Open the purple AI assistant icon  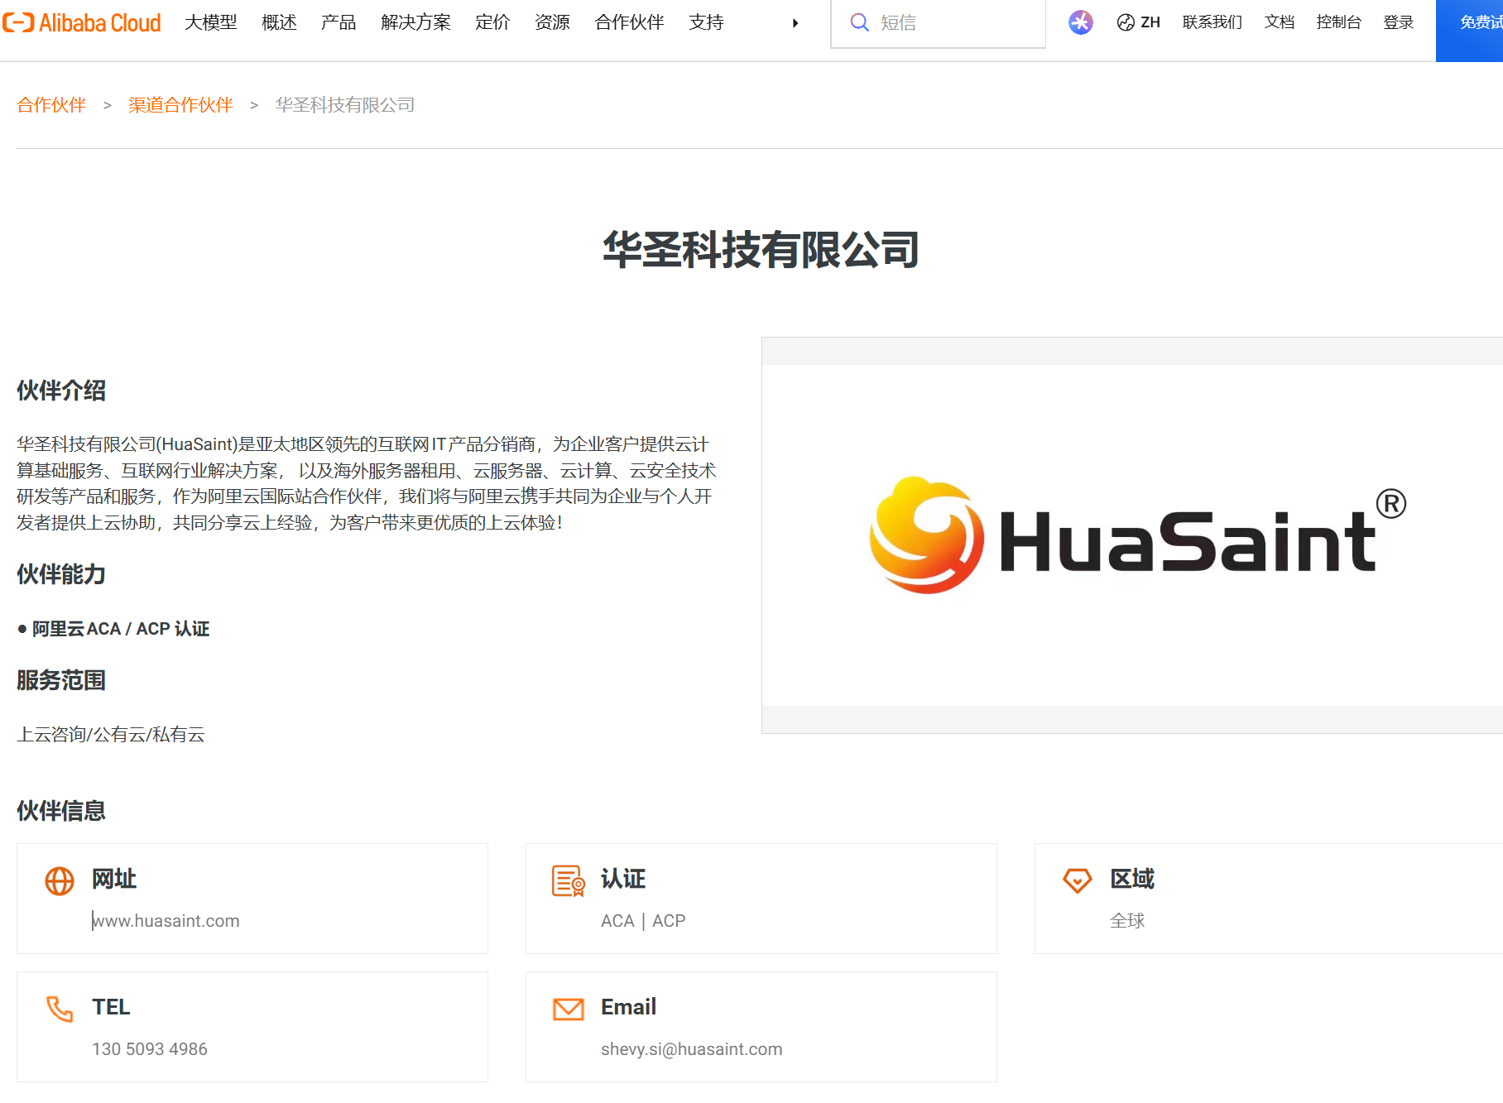tap(1080, 22)
